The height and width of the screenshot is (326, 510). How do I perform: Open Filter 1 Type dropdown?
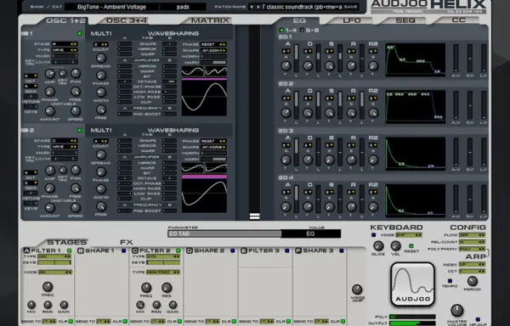coord(54,256)
